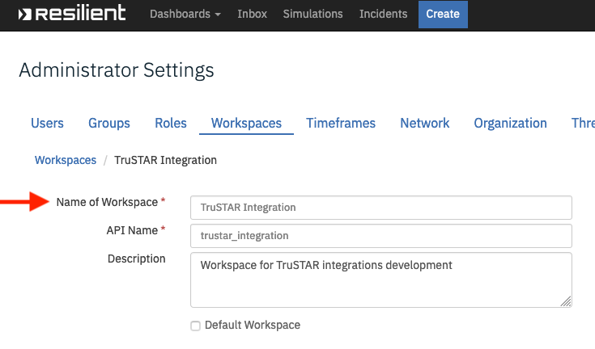The image size is (595, 349).
Task: Enable the Default Workspace checkbox
Action: 195,326
